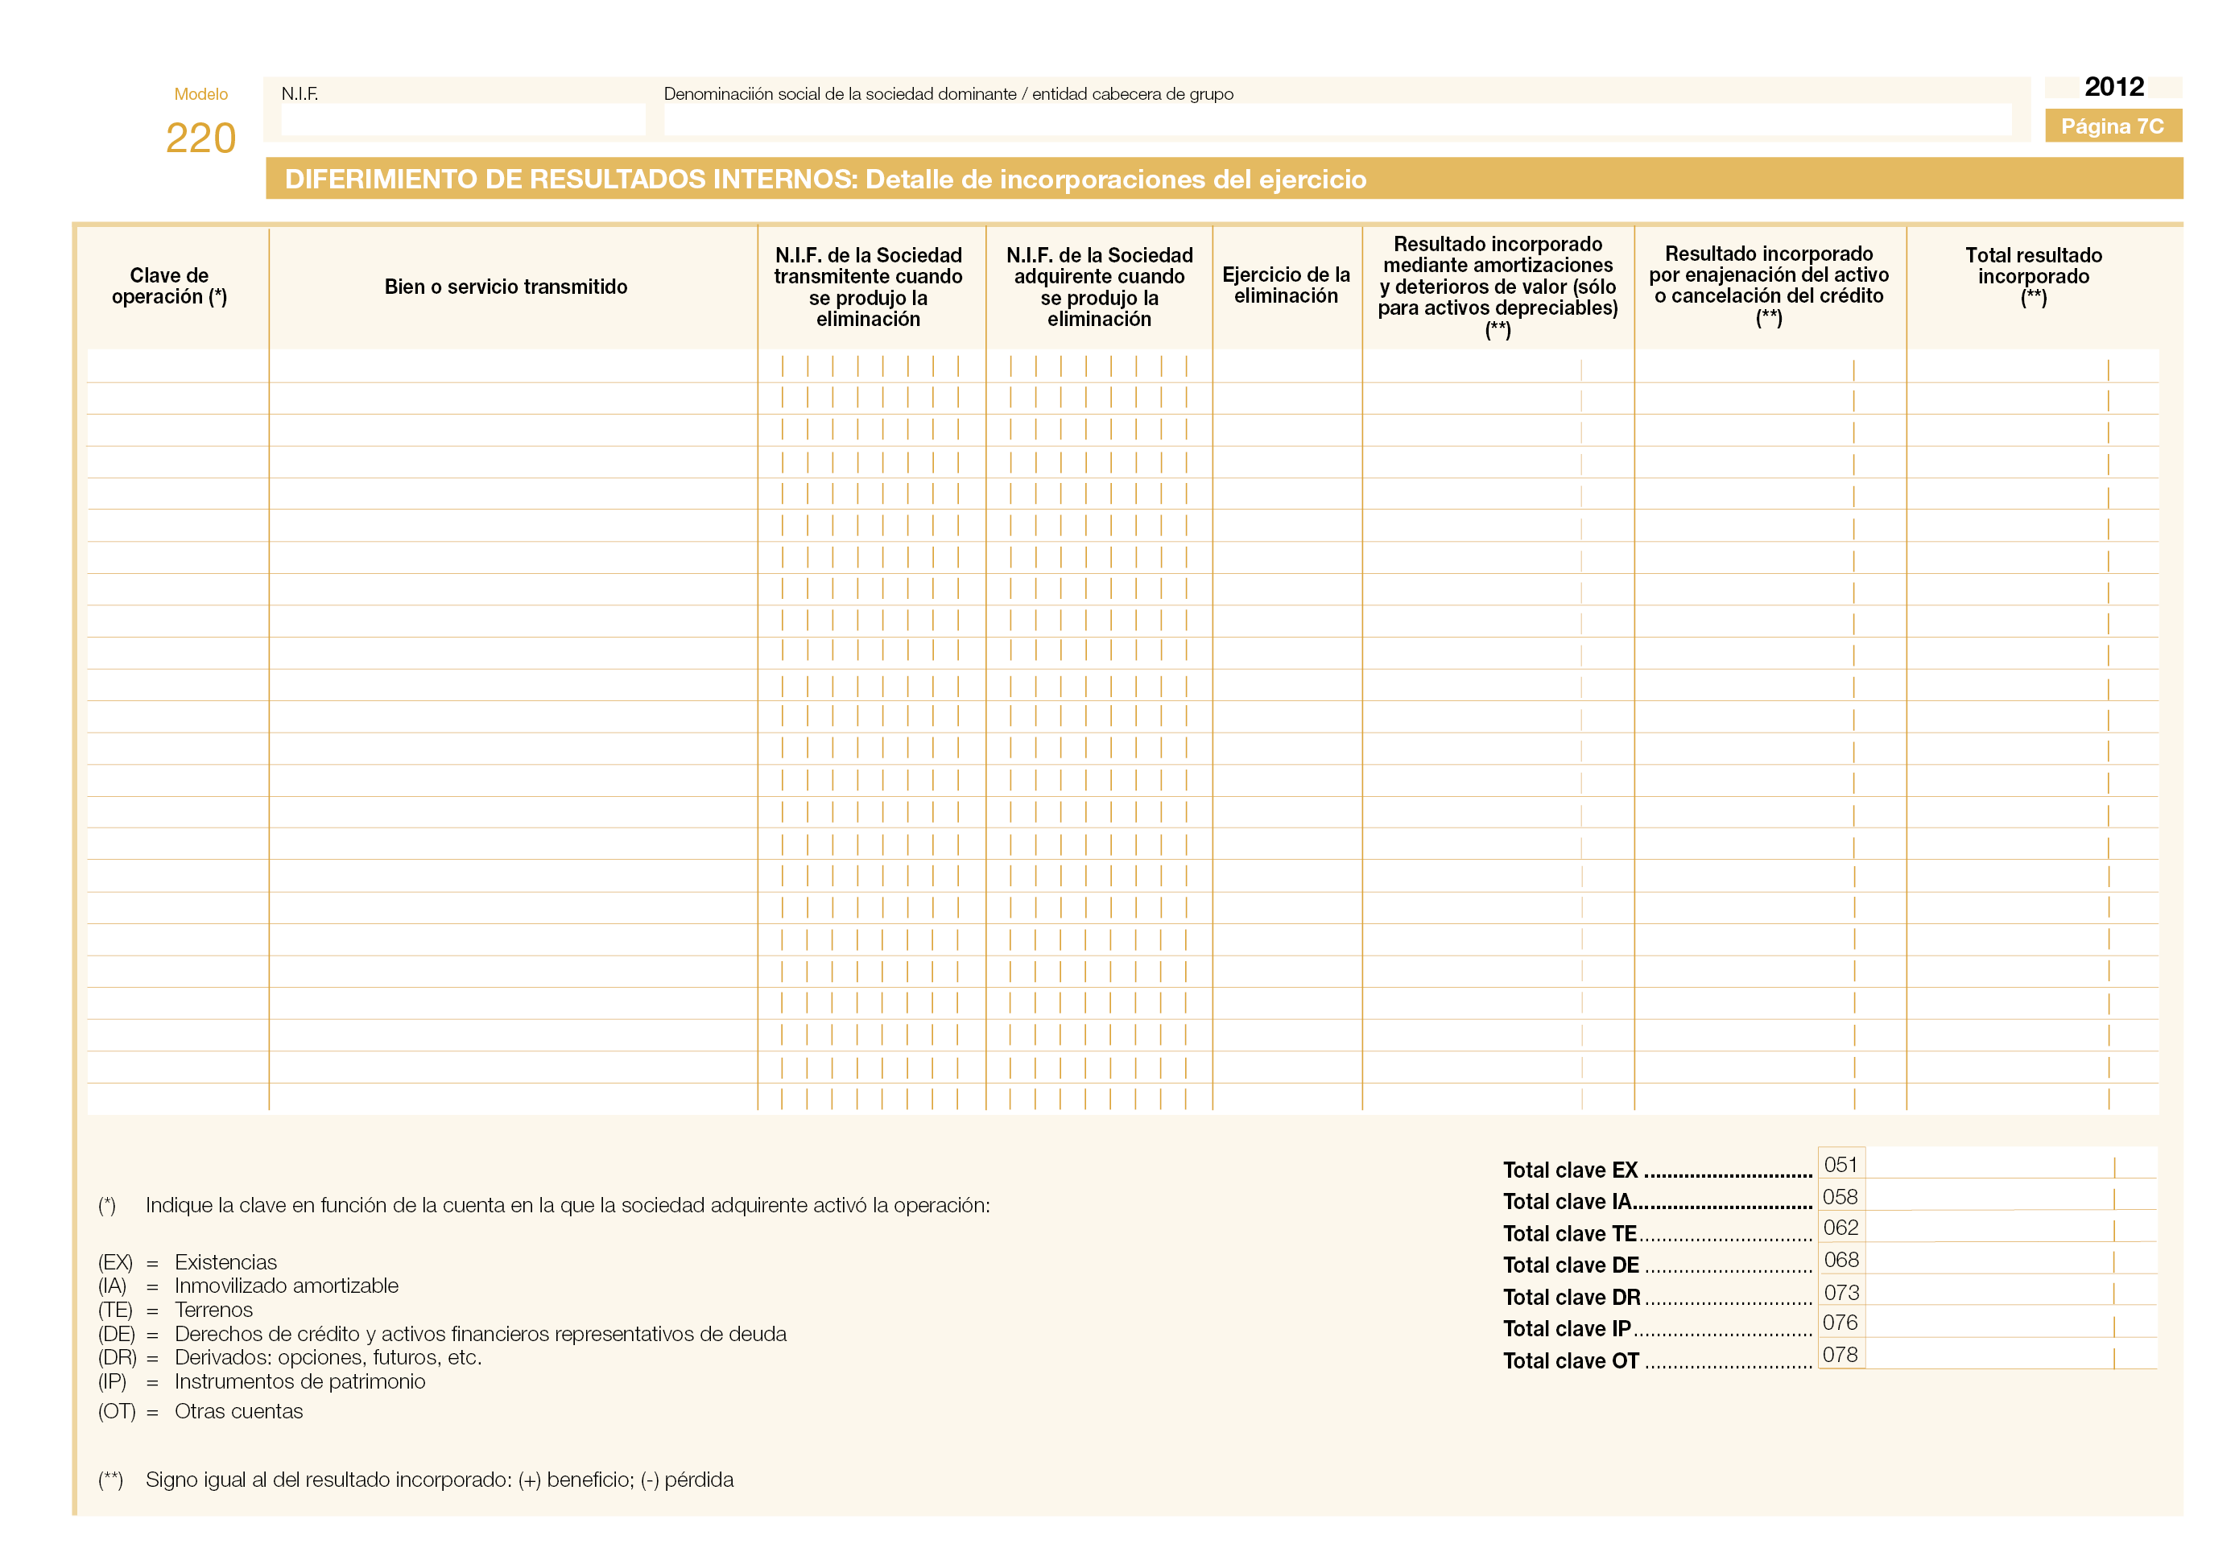Click the '(**) Signo igual al del resultado' footnote
2235x1552 pixels.
coord(415,1479)
